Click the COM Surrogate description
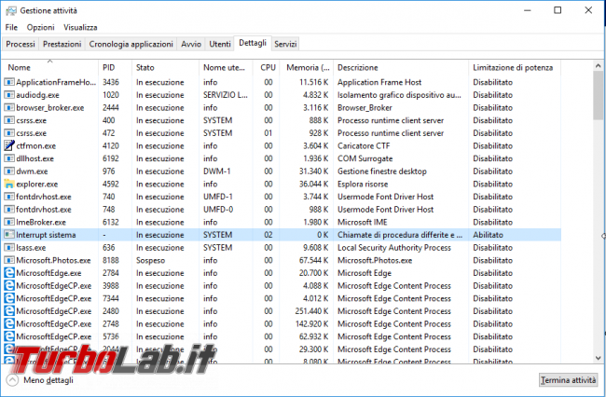606x397 pixels. point(365,158)
